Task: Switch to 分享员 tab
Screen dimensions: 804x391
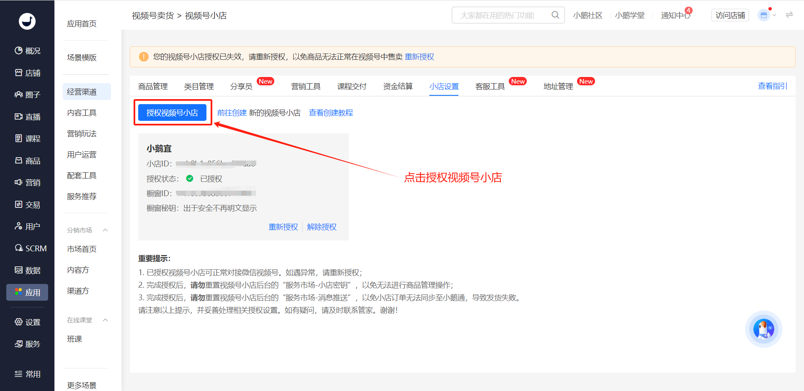Action: click(241, 86)
